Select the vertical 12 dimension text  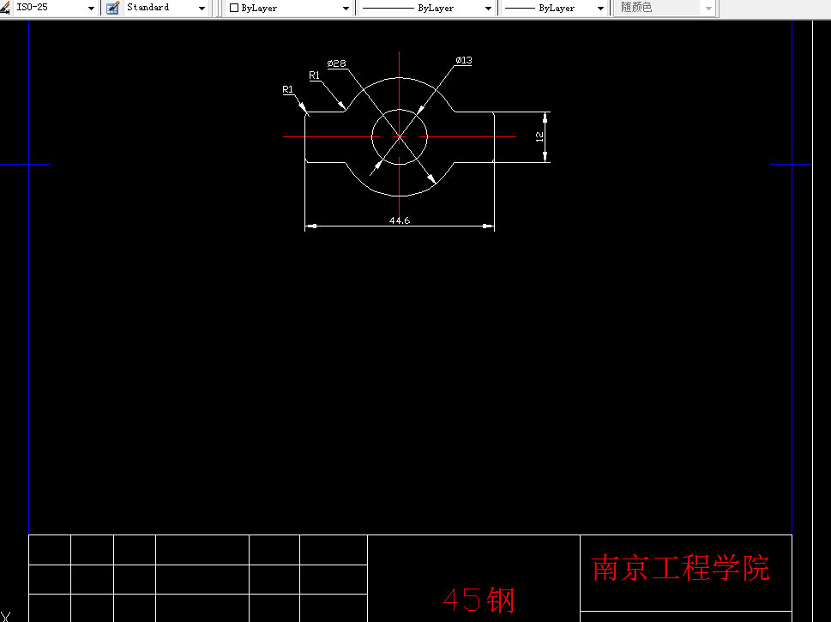[539, 136]
